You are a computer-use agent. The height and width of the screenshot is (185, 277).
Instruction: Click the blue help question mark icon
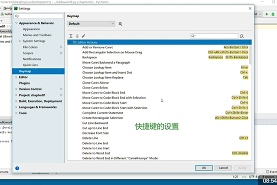coord(17,168)
